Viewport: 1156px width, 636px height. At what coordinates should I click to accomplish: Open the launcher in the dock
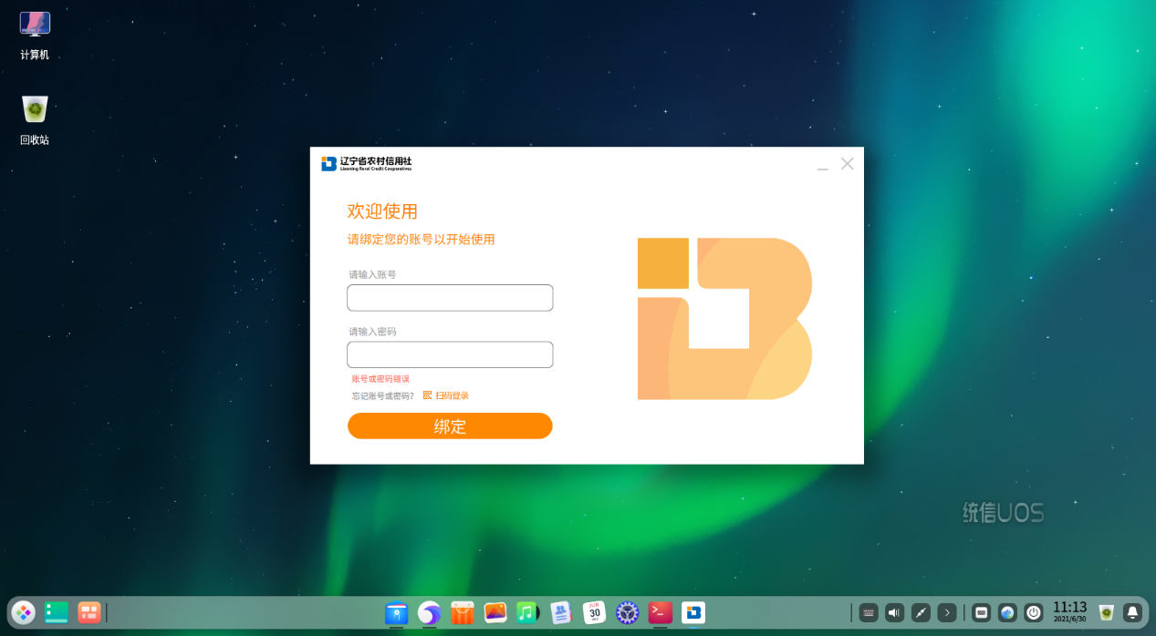(x=24, y=612)
